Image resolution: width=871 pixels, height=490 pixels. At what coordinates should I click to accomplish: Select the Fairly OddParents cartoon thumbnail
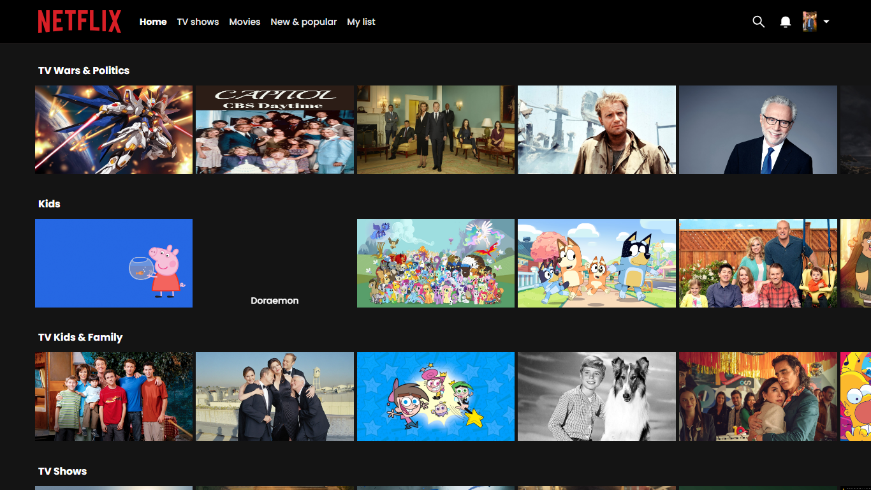(x=435, y=396)
